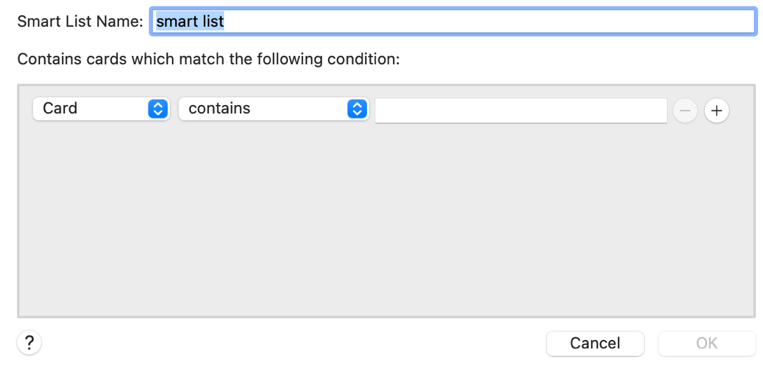763x368 pixels.
Task: Confirm the smart list with OK
Action: (x=706, y=343)
